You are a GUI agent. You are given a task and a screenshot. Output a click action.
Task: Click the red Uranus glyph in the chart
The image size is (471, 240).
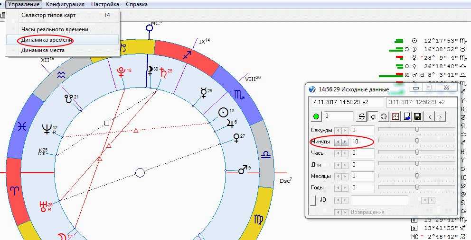pos(43,206)
